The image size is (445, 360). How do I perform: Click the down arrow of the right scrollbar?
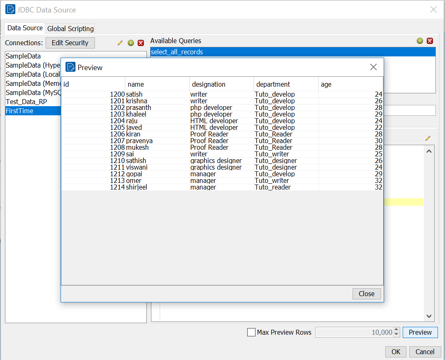click(x=429, y=316)
